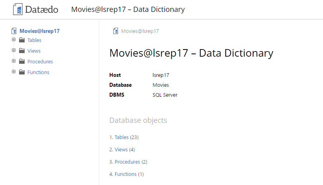Select Procedures label in the sidebar tree
Screen dimensions: 323x185
40,61
